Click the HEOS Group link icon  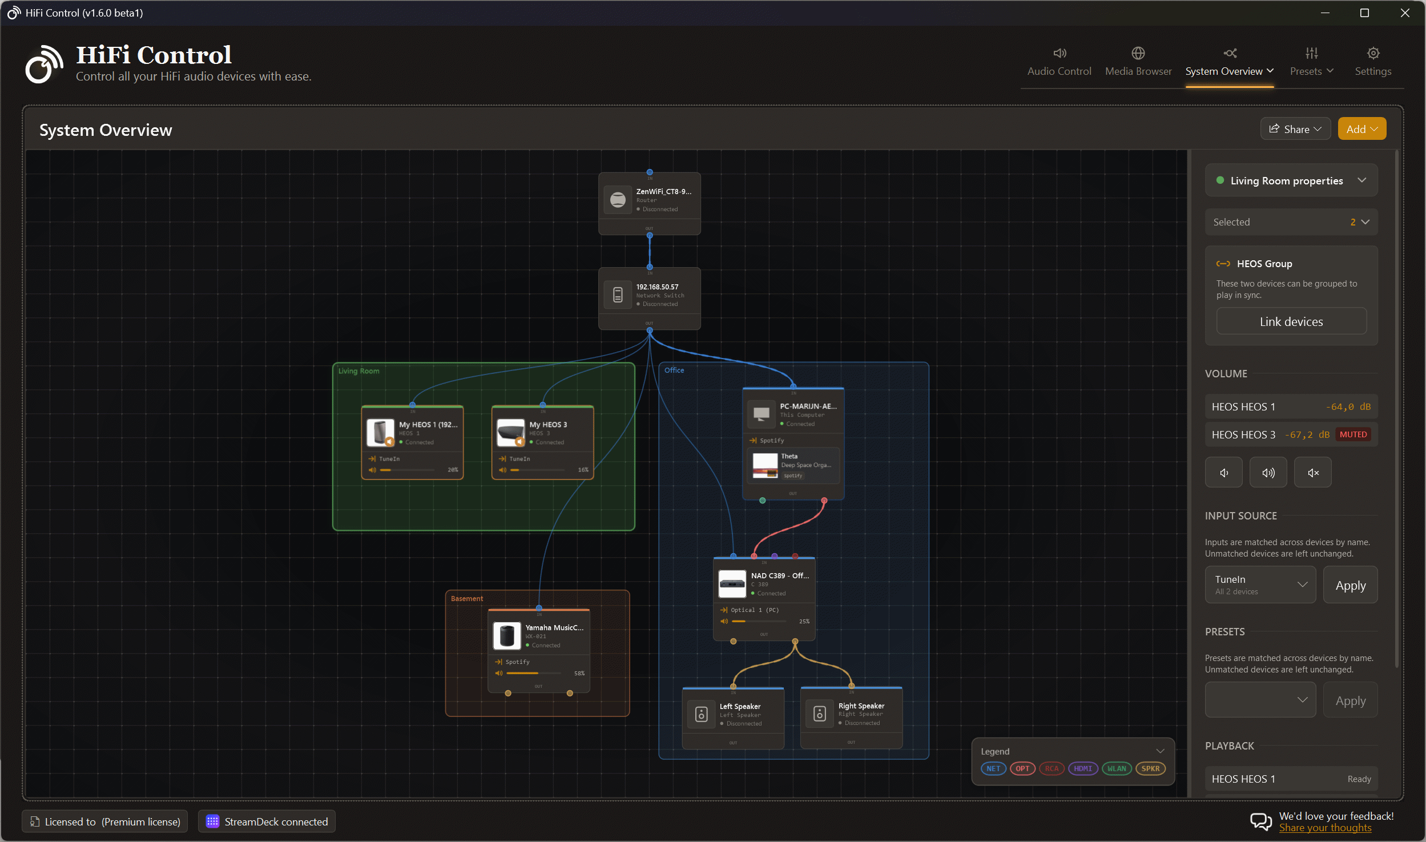[x=1223, y=264]
